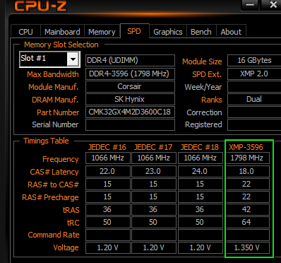Click the XMP-3596 column header
The height and width of the screenshot is (263, 281).
click(x=246, y=147)
